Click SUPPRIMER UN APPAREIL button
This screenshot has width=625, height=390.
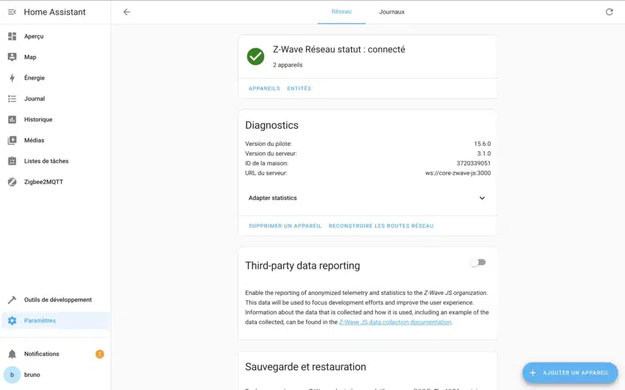pyautogui.click(x=285, y=226)
